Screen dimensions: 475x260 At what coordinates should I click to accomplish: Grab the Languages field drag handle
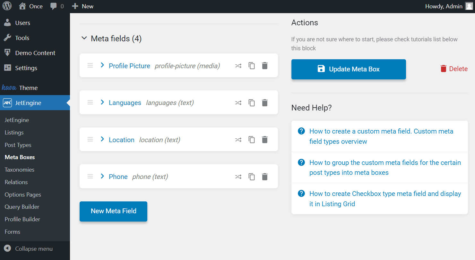tap(90, 102)
